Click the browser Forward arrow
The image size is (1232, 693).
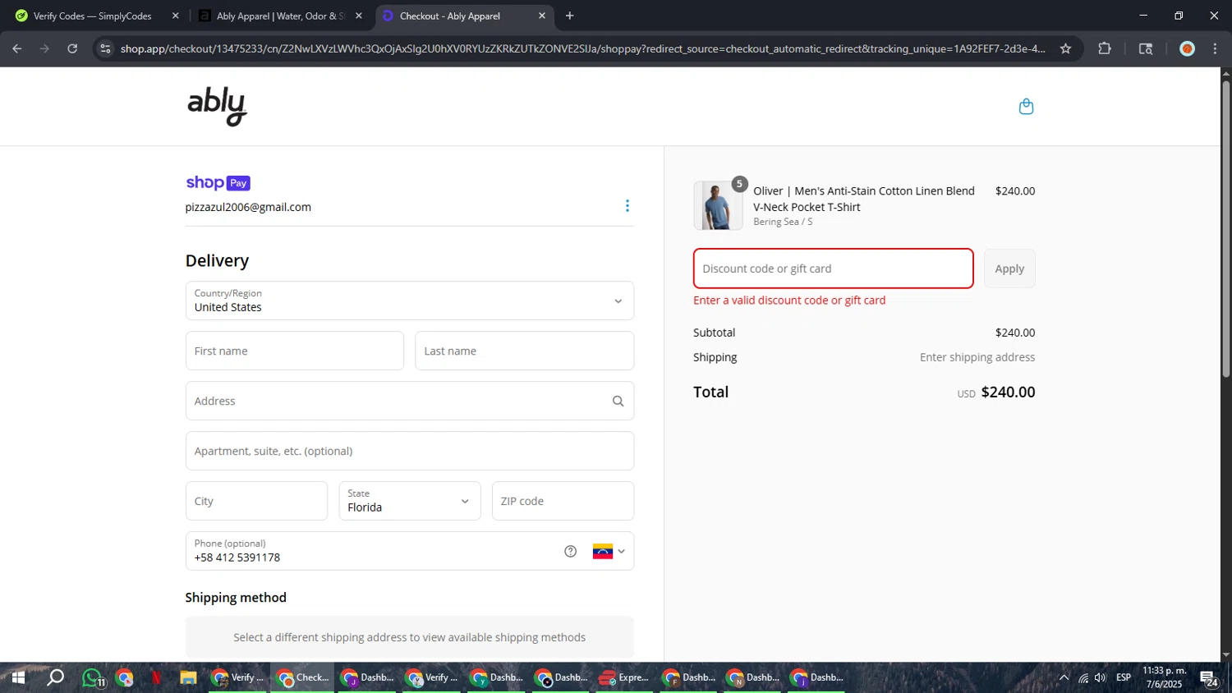pyautogui.click(x=44, y=49)
